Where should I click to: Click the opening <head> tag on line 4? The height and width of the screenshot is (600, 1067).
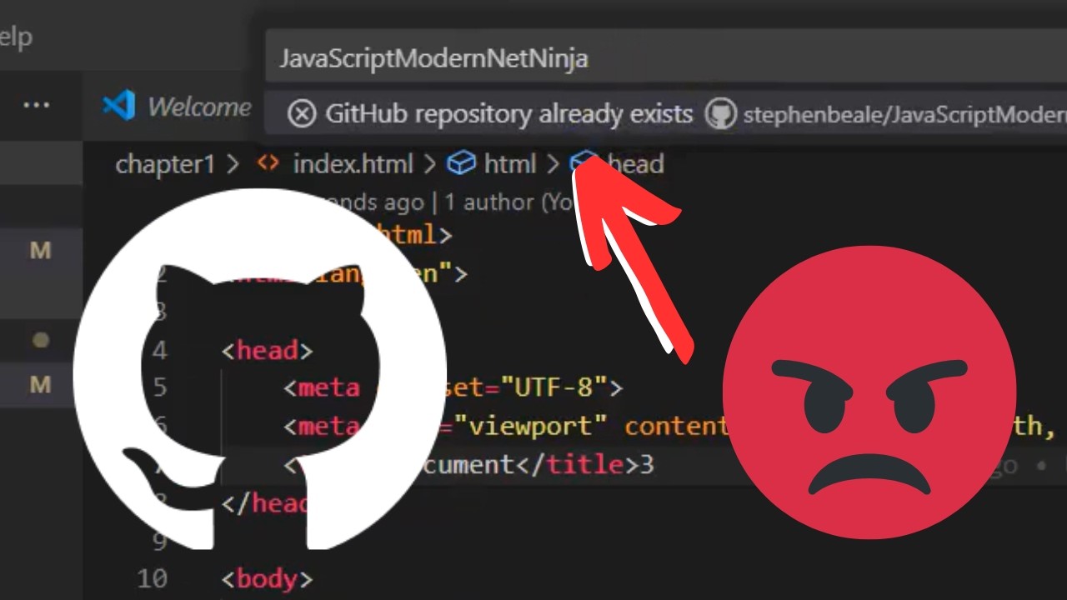tap(267, 351)
